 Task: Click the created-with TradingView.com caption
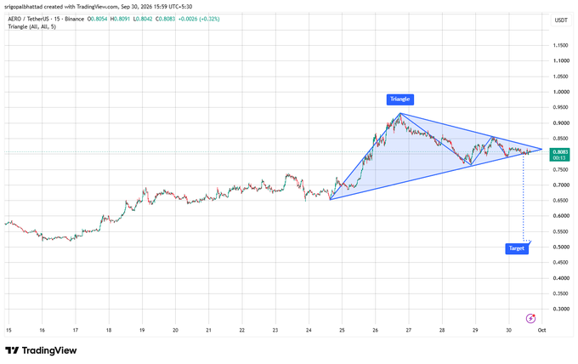pos(99,7)
